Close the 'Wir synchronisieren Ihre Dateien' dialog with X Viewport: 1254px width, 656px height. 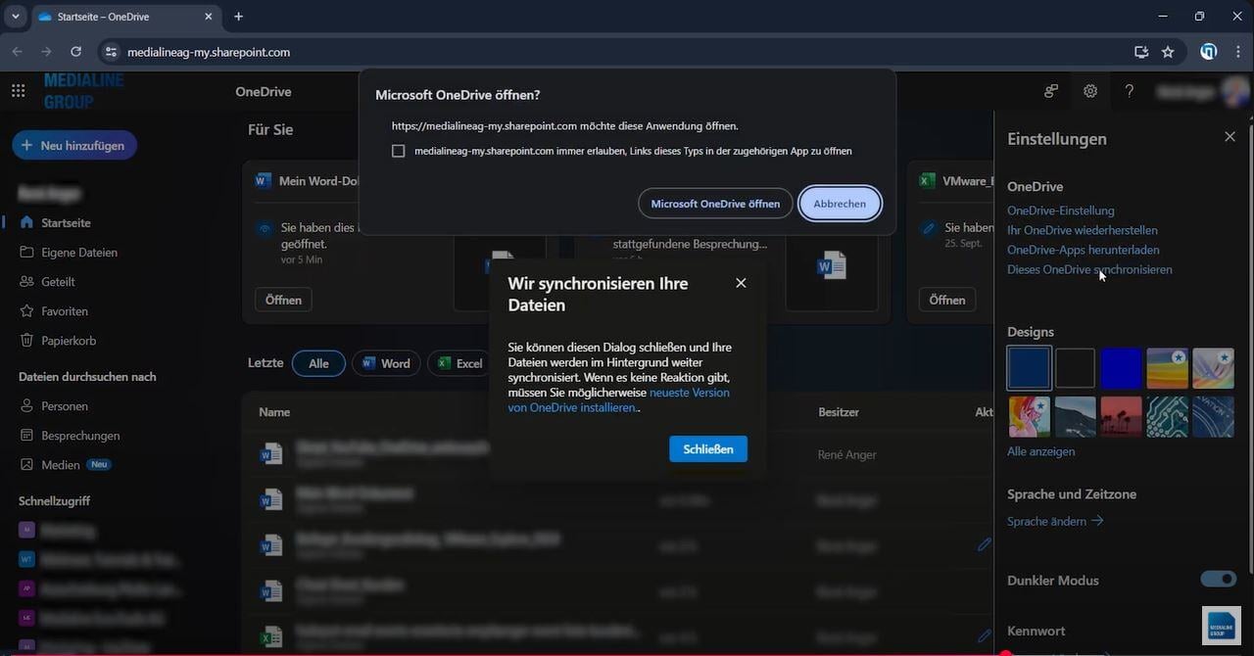(x=741, y=283)
